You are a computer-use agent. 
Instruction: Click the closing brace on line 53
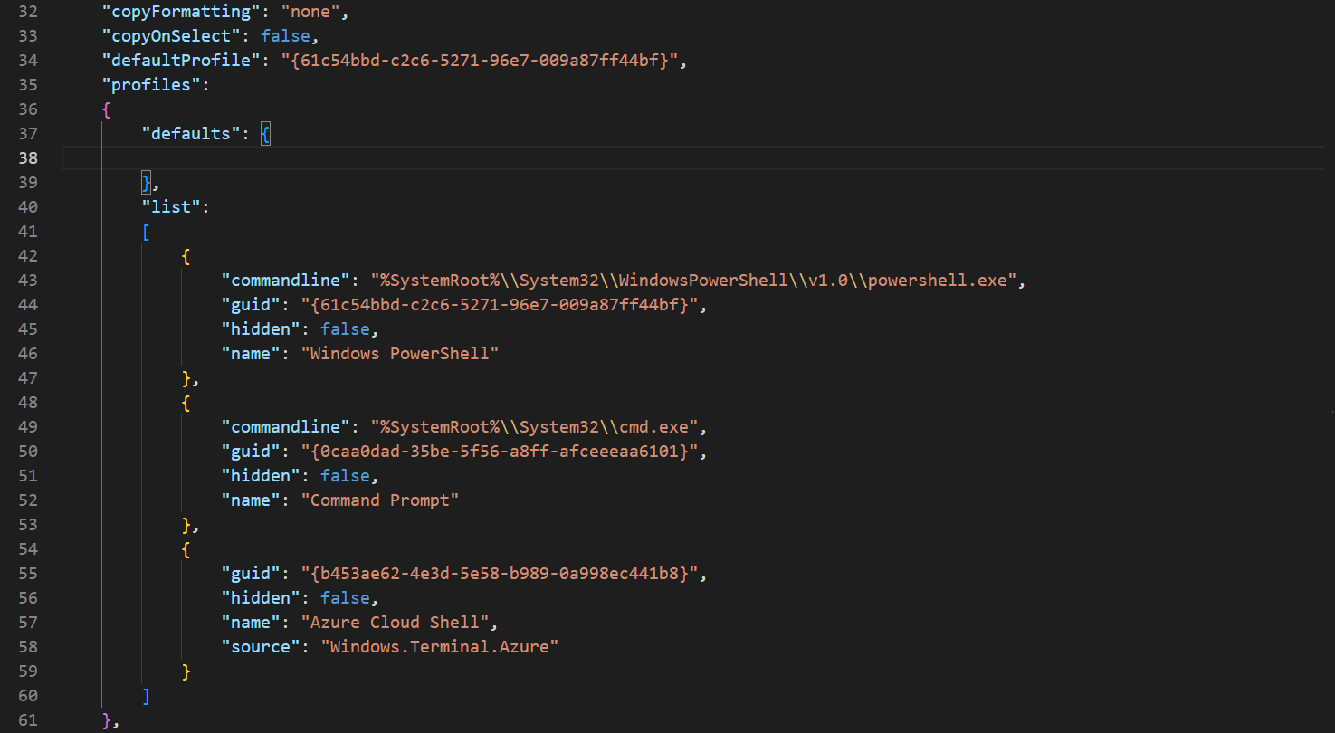point(186,526)
